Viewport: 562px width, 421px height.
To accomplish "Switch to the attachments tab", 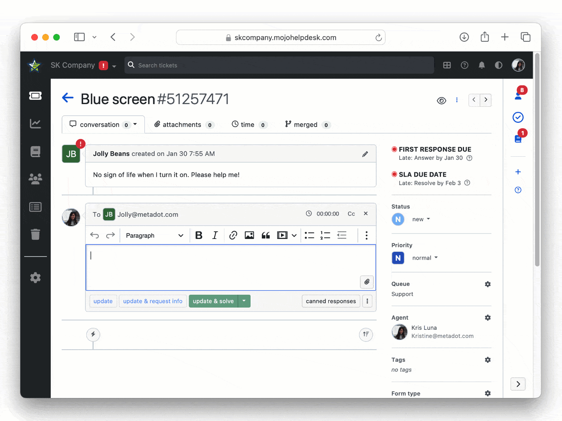I will [183, 125].
